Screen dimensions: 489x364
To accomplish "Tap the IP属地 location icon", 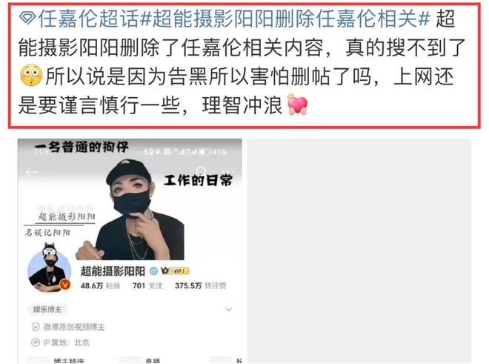I will (36, 343).
